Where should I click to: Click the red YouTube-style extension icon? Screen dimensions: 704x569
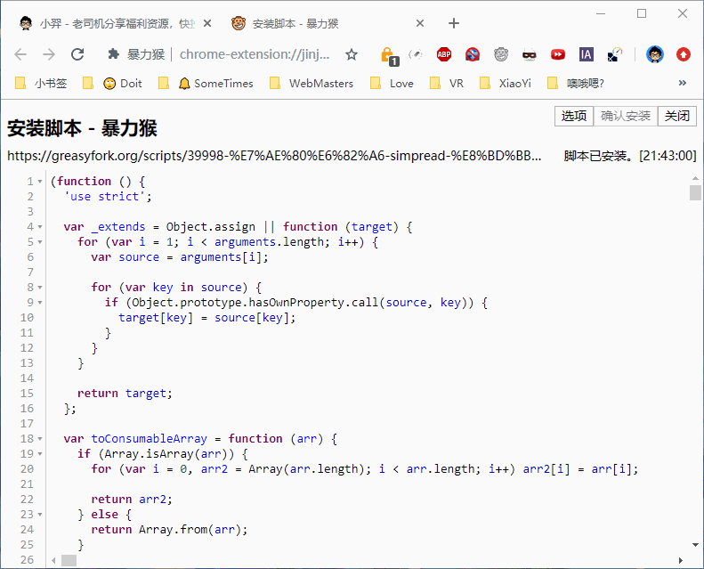point(558,54)
